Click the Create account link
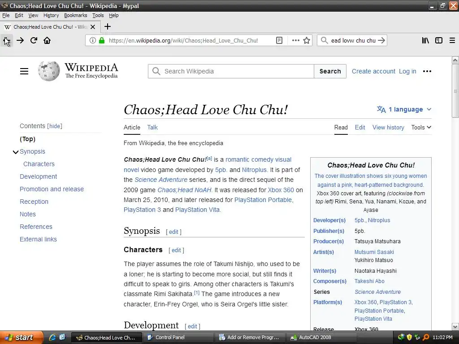The width and height of the screenshot is (459, 344). click(373, 71)
